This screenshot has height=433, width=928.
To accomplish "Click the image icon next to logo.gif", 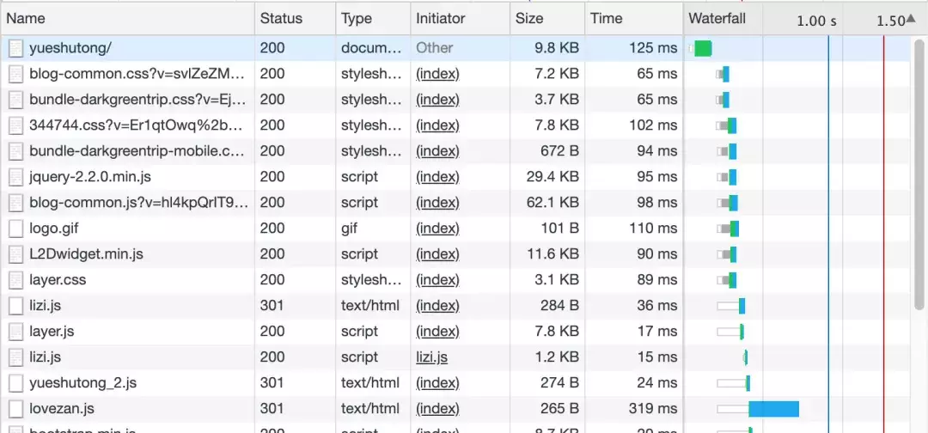I will (x=16, y=229).
